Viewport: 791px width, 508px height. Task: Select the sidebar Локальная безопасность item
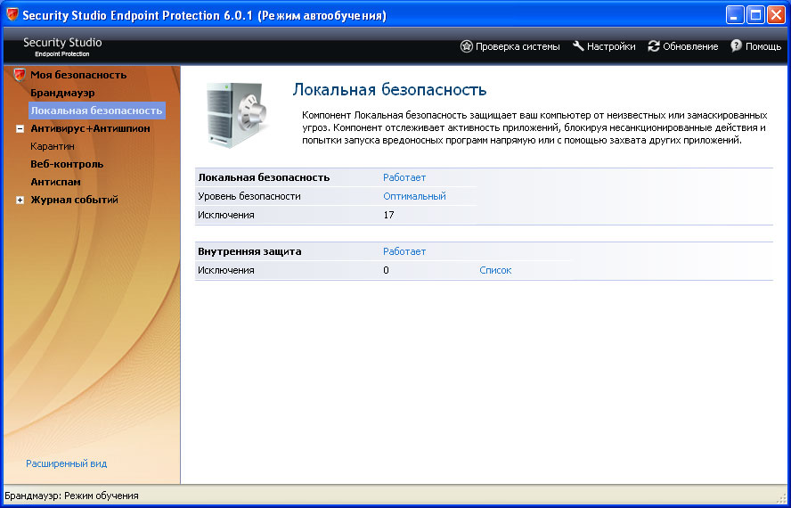click(x=96, y=111)
